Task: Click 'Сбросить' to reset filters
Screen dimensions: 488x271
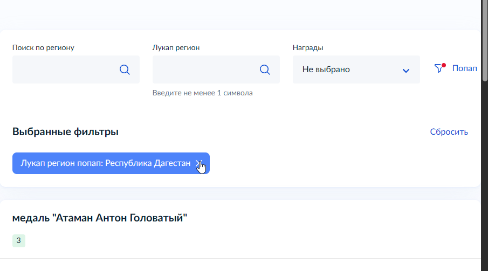Action: point(449,131)
